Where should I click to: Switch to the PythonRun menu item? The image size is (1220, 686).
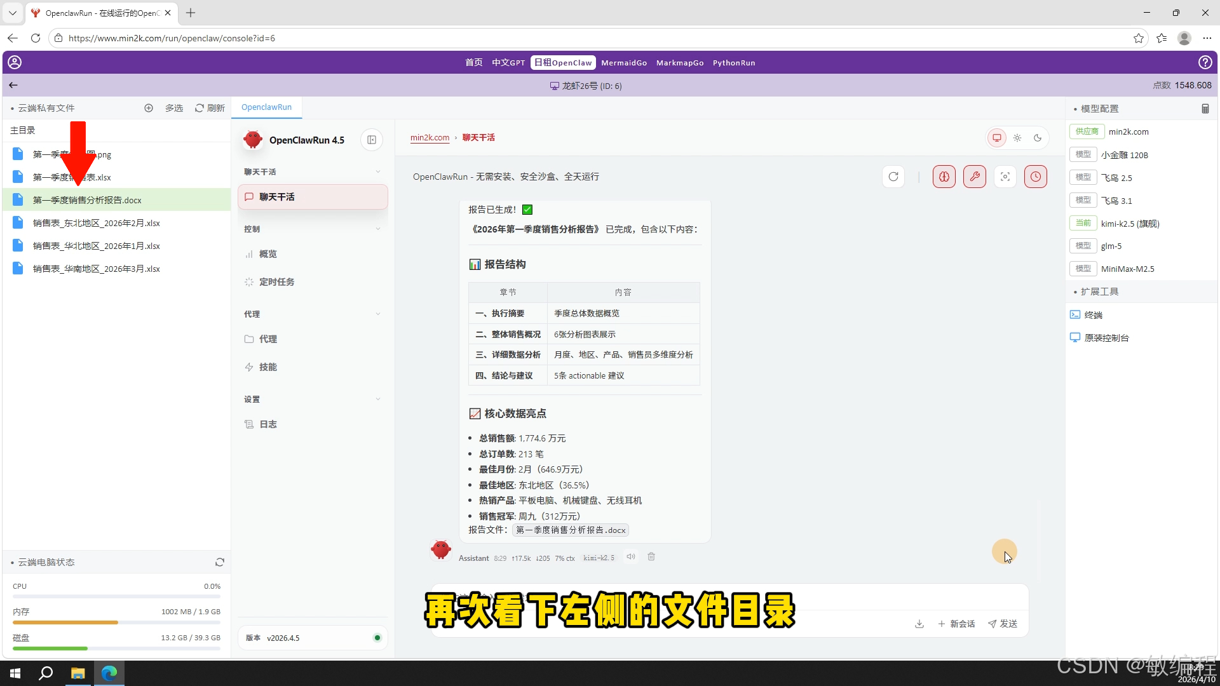tap(734, 62)
